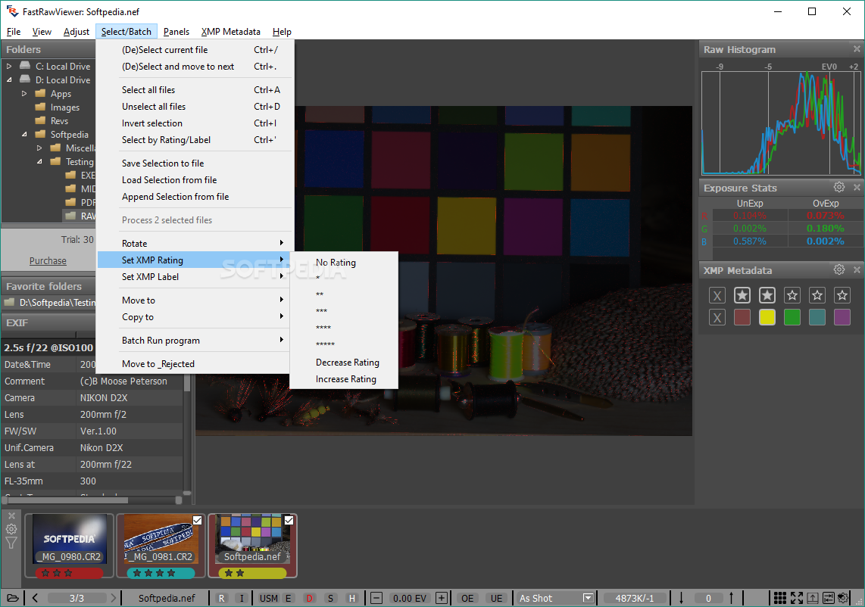Uncheck selection box on Softpedia.nef thumbnail
The width and height of the screenshot is (865, 607).
289,520
